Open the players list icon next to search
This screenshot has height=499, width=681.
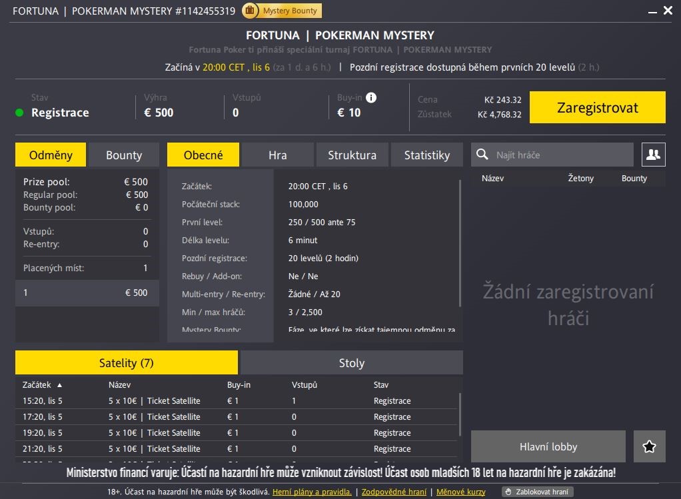(653, 155)
